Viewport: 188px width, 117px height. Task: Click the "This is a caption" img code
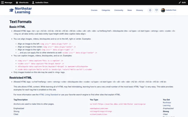pyautogui.click(x=40, y=61)
